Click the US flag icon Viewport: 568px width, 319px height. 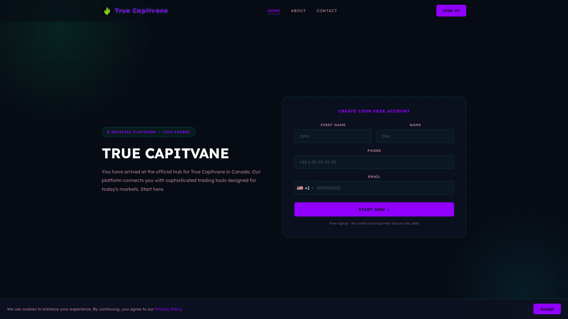[x=300, y=188]
